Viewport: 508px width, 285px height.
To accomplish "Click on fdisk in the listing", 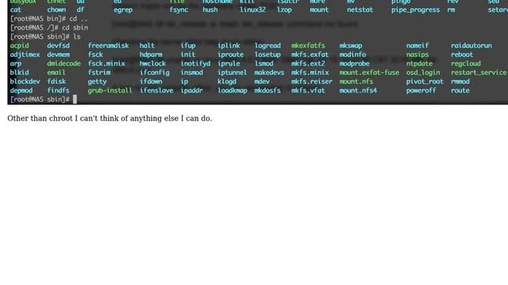I will coord(56,82).
